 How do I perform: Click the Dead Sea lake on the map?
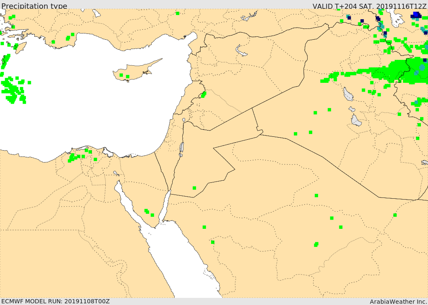181,149
